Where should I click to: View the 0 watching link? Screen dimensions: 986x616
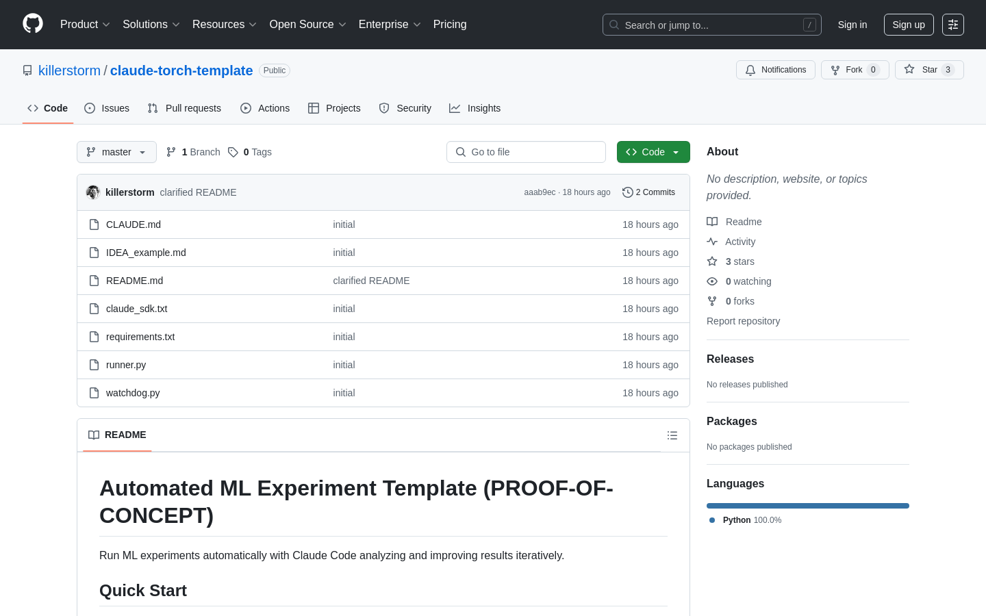pyautogui.click(x=739, y=281)
